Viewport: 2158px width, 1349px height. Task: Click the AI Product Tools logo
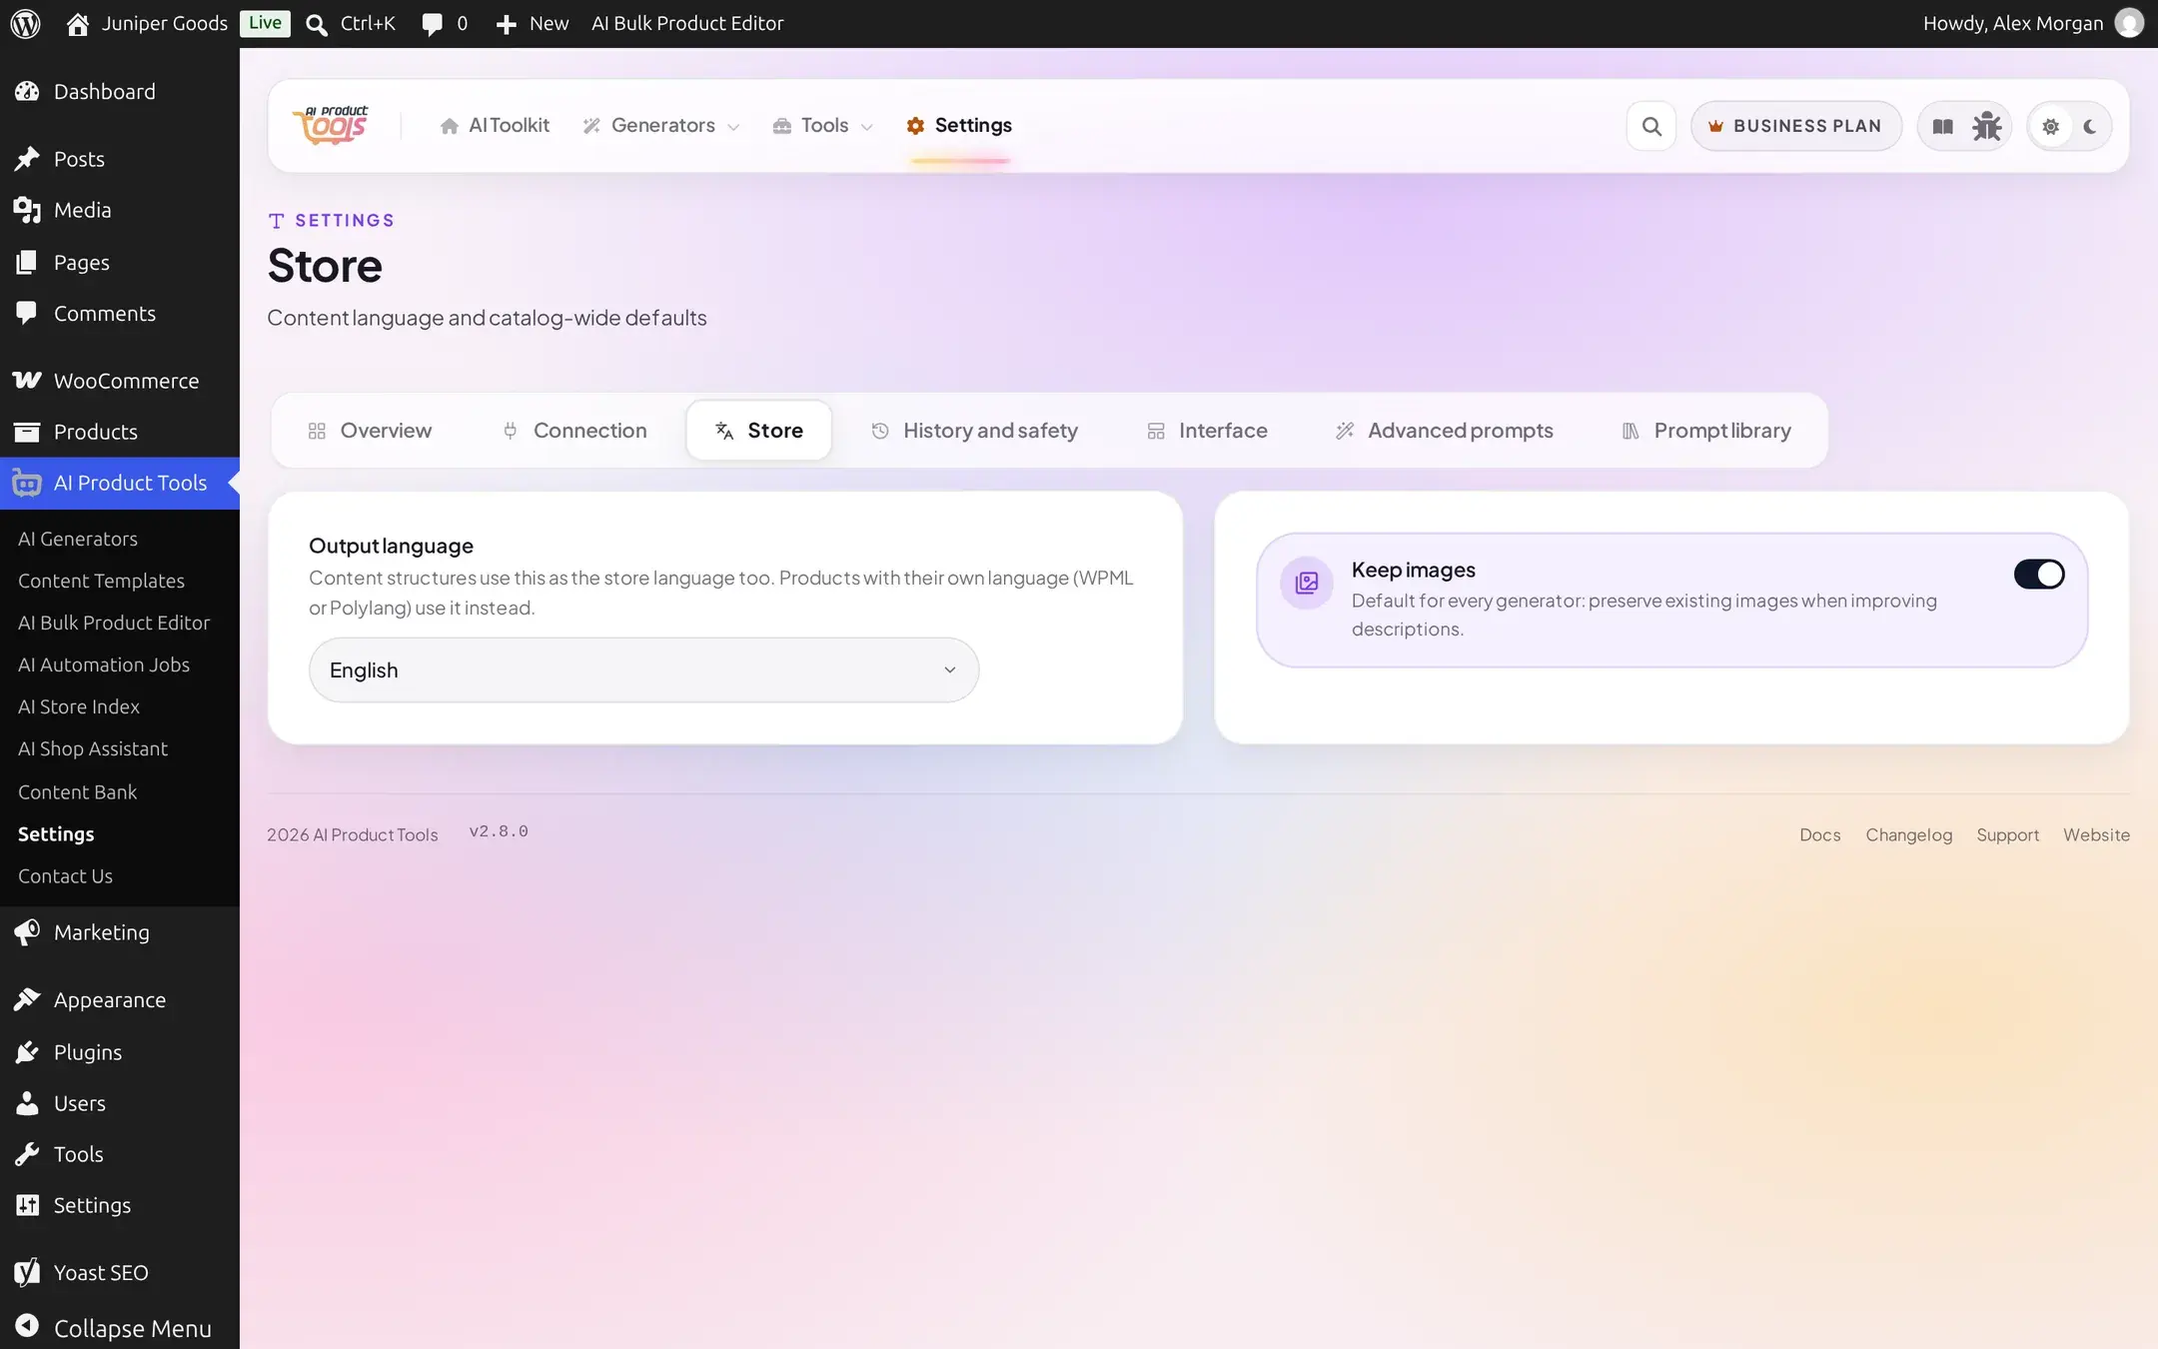pyautogui.click(x=331, y=126)
